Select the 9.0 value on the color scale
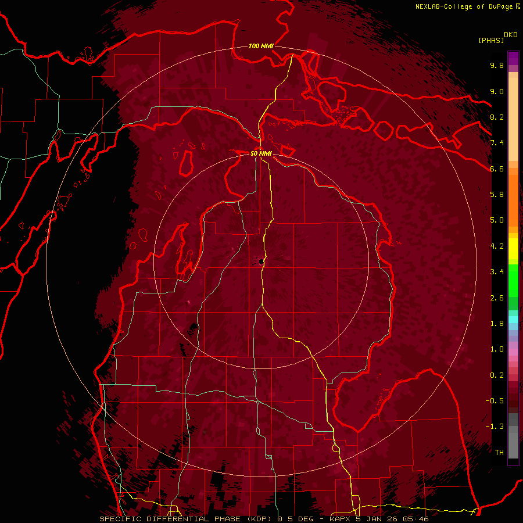Image resolution: width=523 pixels, height=523 pixels. coord(497,91)
